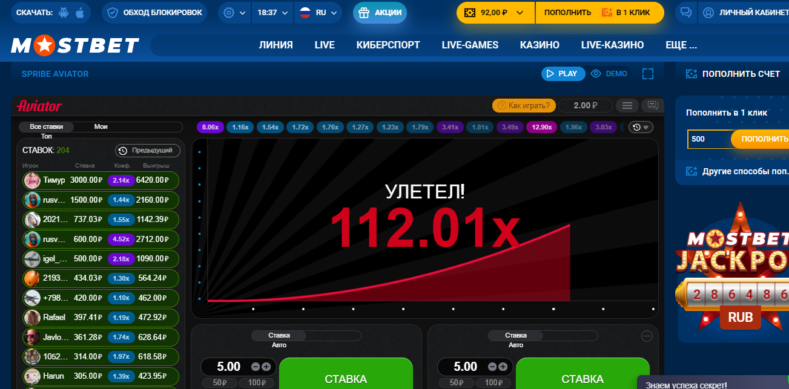
Task: Select the Все ставки tab
Action: coord(46,127)
